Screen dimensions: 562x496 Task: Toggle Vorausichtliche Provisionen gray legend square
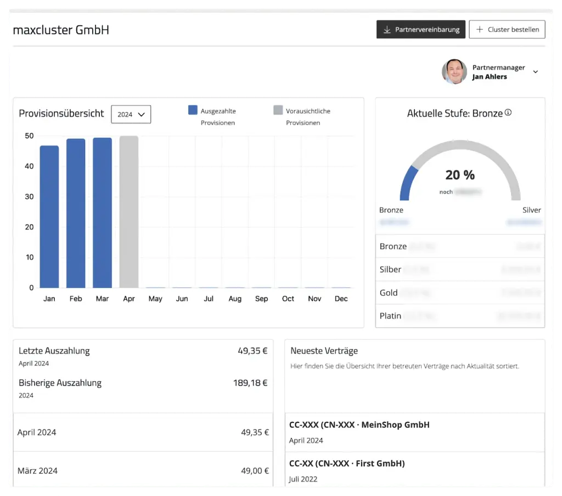point(278,110)
